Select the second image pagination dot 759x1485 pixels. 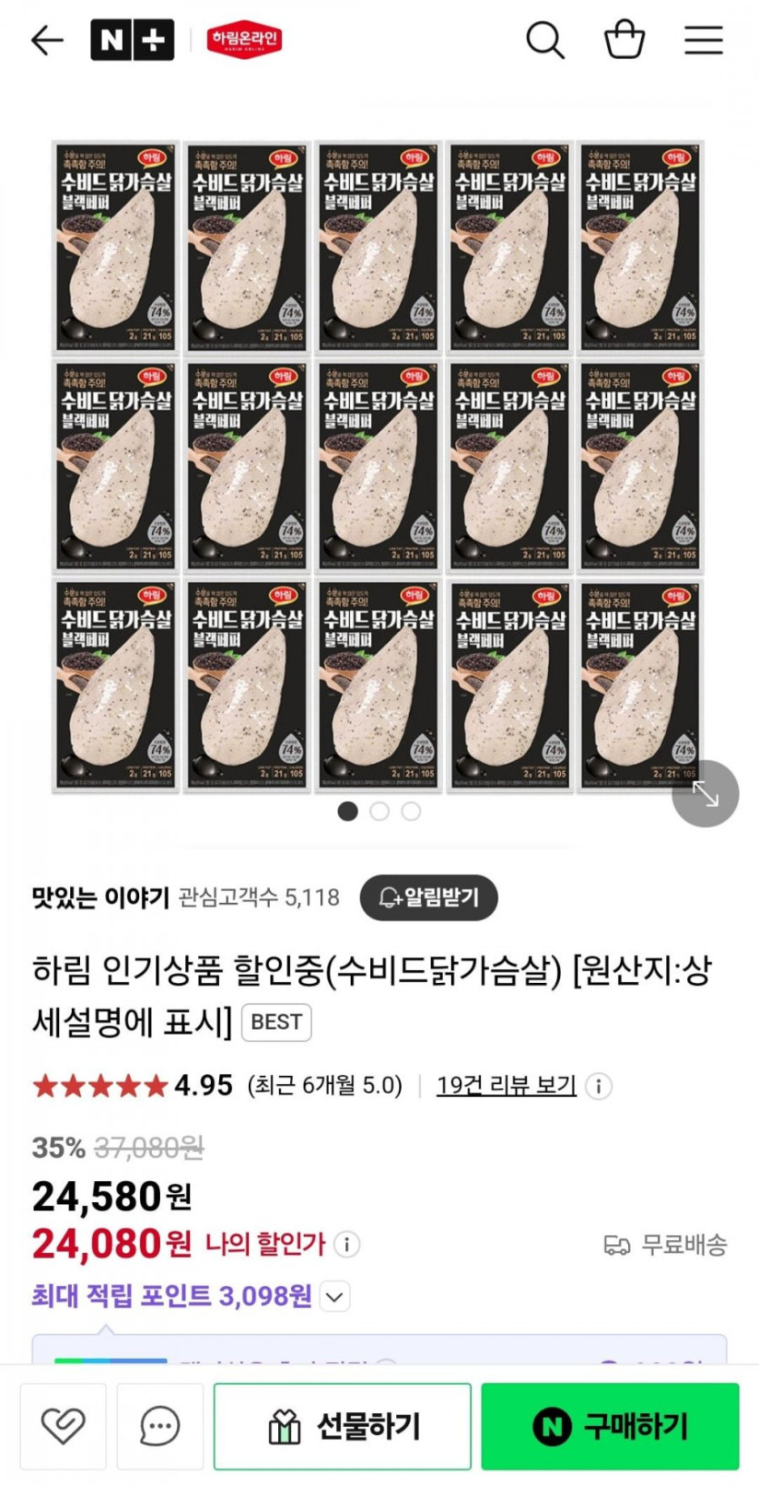[x=380, y=811]
